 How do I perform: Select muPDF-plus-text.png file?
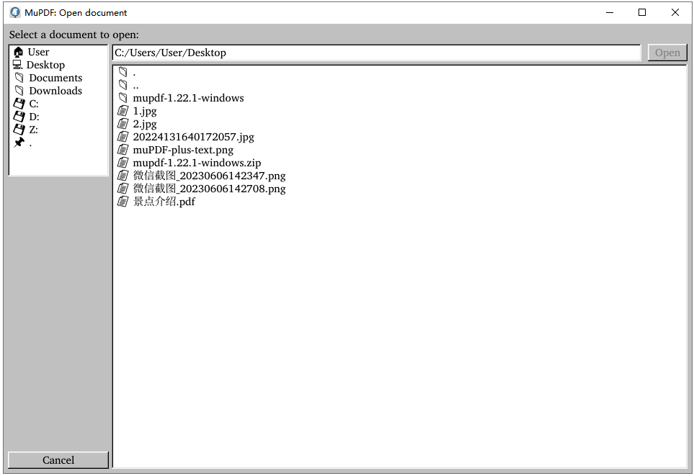183,150
